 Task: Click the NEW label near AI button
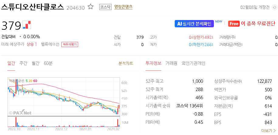218,22
